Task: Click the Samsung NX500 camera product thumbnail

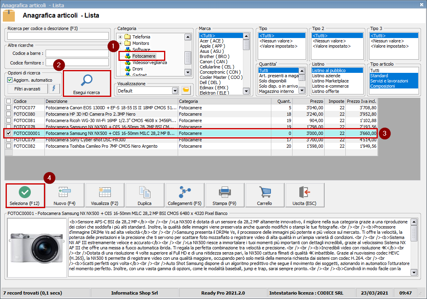Action: (37, 248)
